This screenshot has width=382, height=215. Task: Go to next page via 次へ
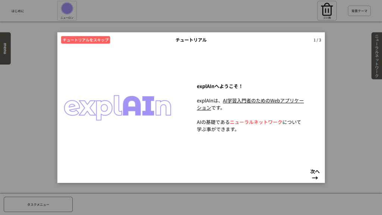pos(315,171)
